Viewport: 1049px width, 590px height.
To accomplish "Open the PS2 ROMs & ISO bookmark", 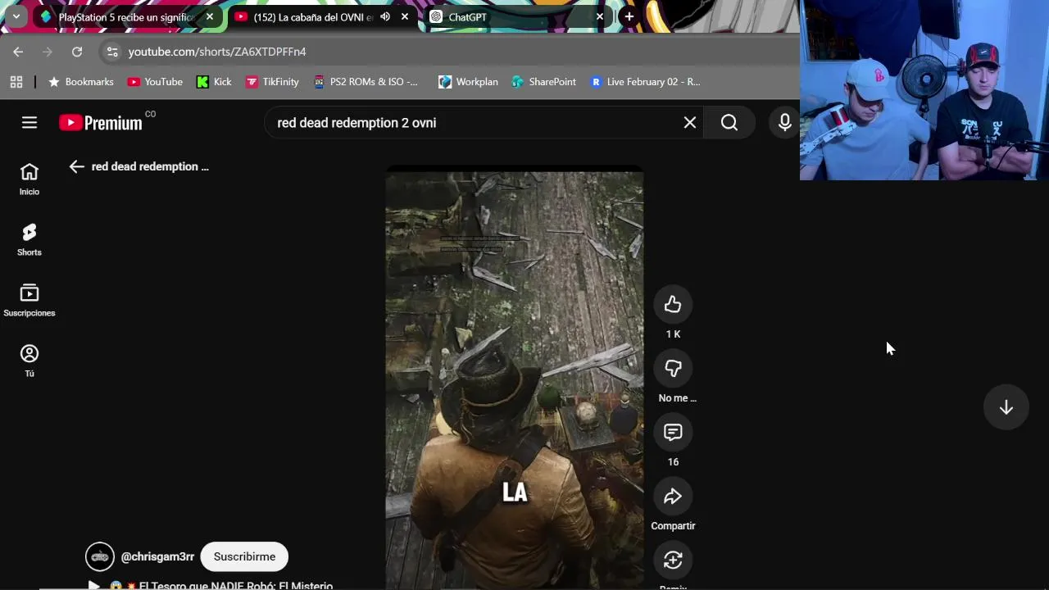I will coord(366,82).
